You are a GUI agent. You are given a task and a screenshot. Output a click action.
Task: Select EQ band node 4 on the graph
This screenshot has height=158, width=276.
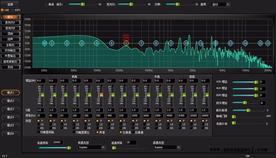(x=97, y=43)
